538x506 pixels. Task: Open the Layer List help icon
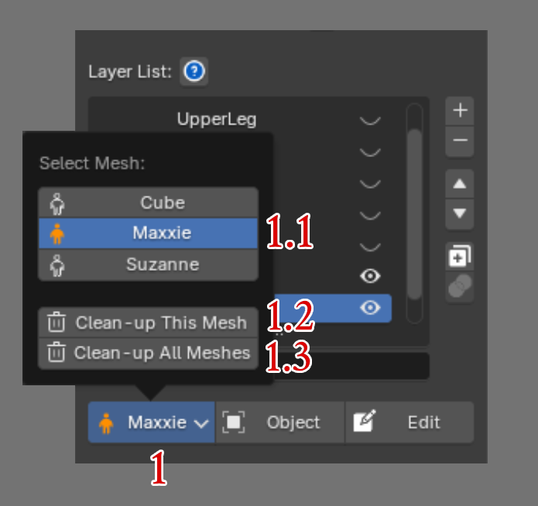[194, 71]
